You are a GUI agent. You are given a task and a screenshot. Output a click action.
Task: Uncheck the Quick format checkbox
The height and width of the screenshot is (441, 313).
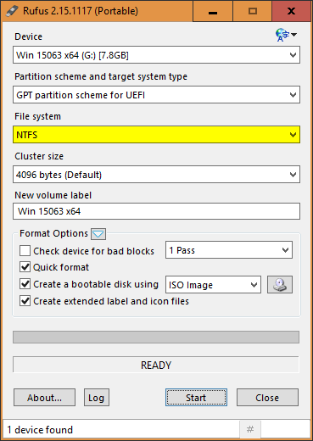pos(25,267)
